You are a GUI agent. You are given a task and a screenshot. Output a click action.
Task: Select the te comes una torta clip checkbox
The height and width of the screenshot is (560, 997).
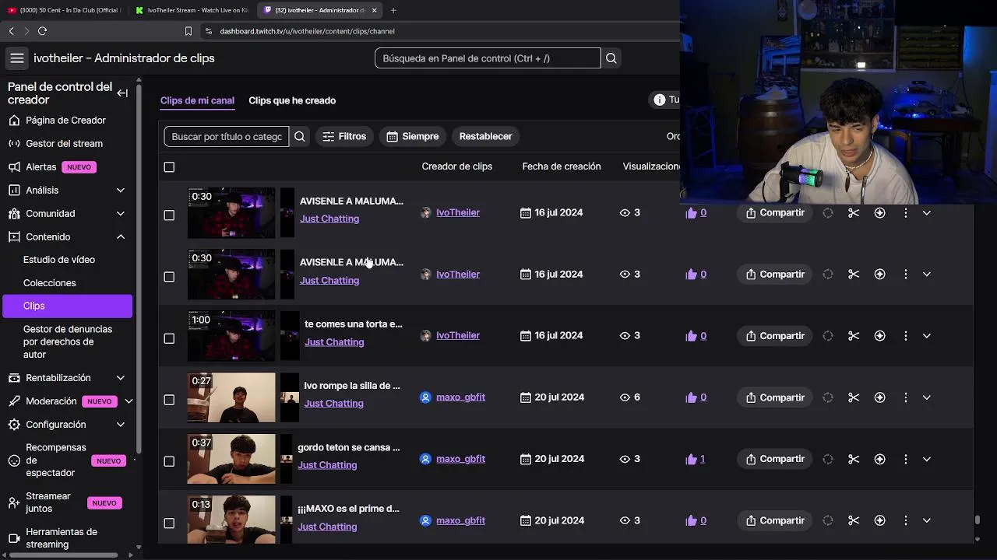(x=169, y=338)
